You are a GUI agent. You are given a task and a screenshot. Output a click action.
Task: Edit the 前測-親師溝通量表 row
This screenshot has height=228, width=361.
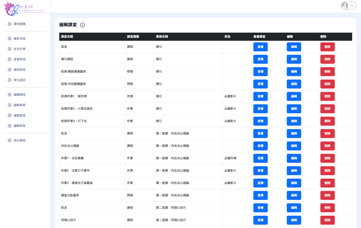[294, 72]
